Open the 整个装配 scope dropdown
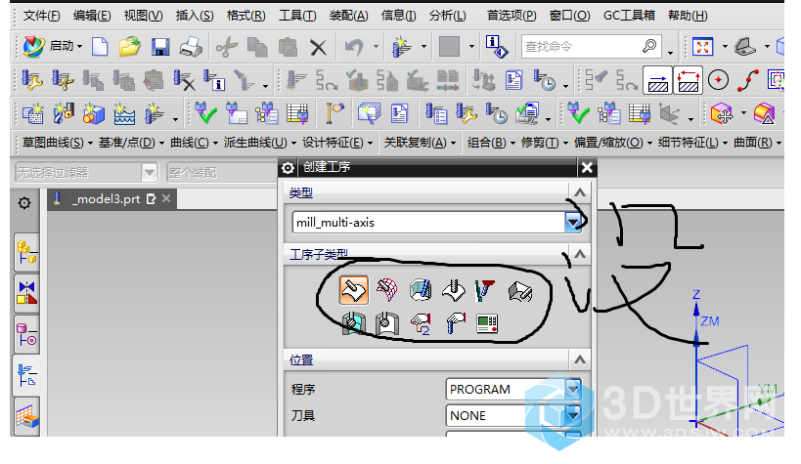Screen dimensions: 801x464 click(222, 173)
